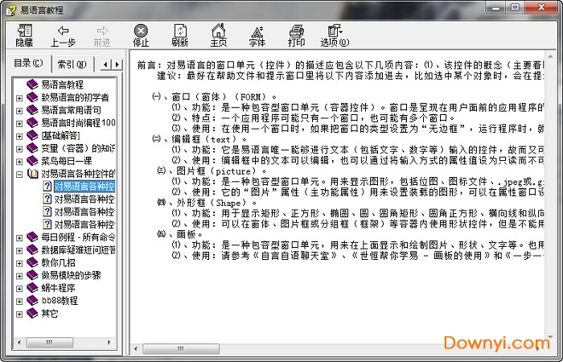Expand the 教你几招 node
This screenshot has height=362, width=563.
19,263
